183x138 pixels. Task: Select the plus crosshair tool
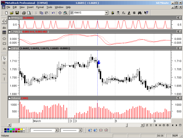pos(4,63)
